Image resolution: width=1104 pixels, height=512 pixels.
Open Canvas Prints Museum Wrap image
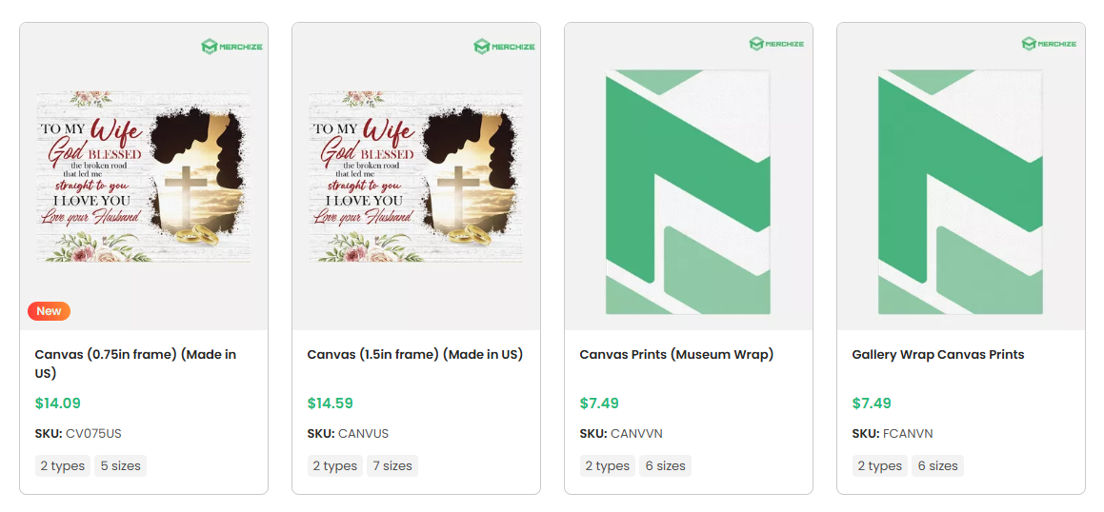pos(689,191)
